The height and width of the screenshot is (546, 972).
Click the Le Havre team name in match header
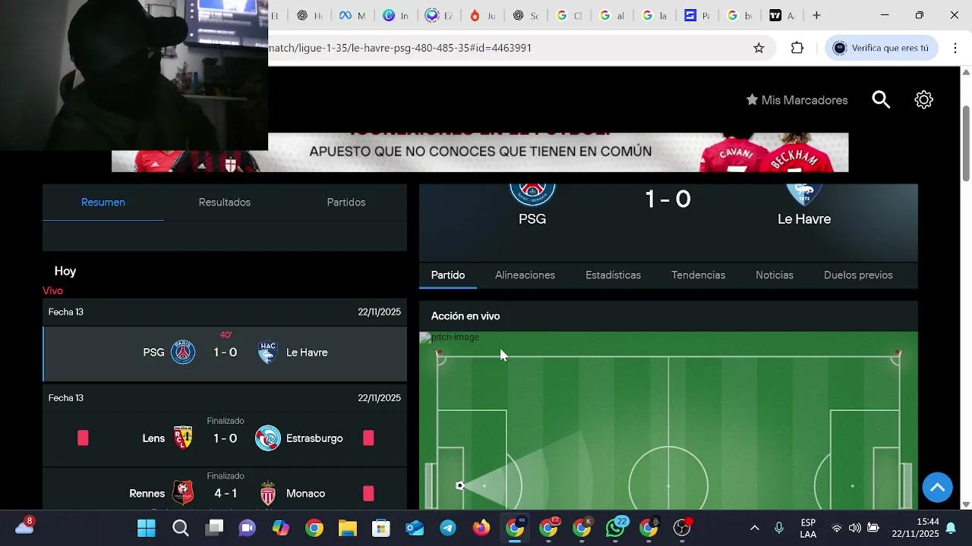[x=804, y=219]
